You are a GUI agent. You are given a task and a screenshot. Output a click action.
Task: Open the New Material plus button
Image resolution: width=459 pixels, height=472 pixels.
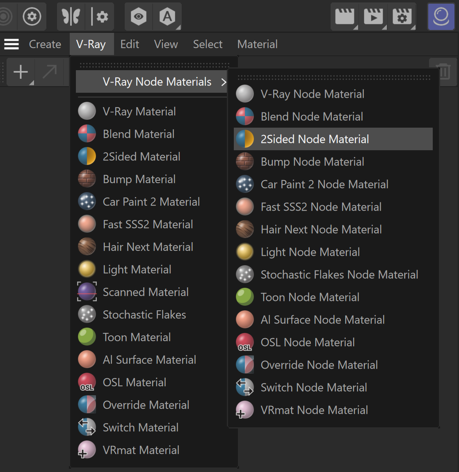(21, 72)
